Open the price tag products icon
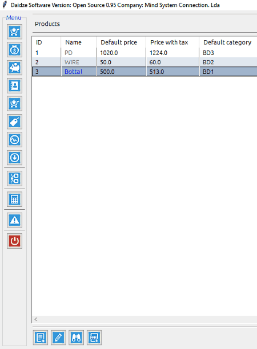Image resolution: width=257 pixels, height=349 pixels. [x=14, y=121]
